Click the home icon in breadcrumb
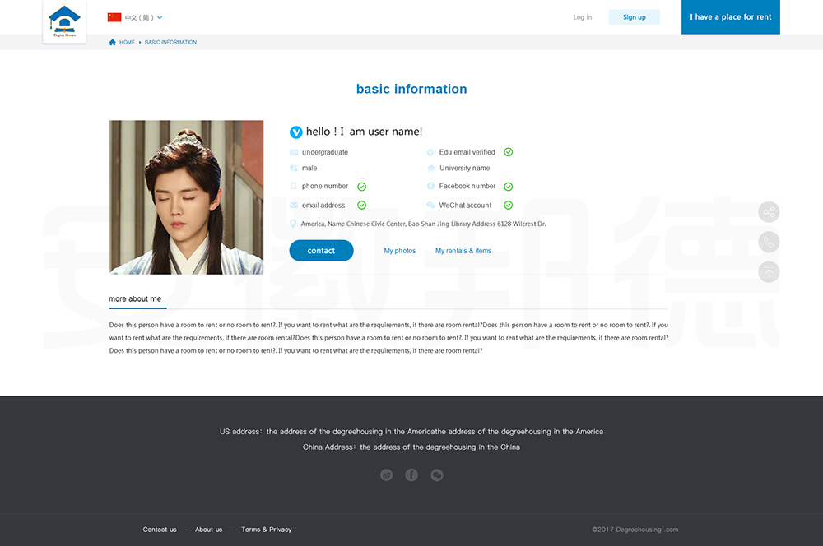 tap(113, 42)
